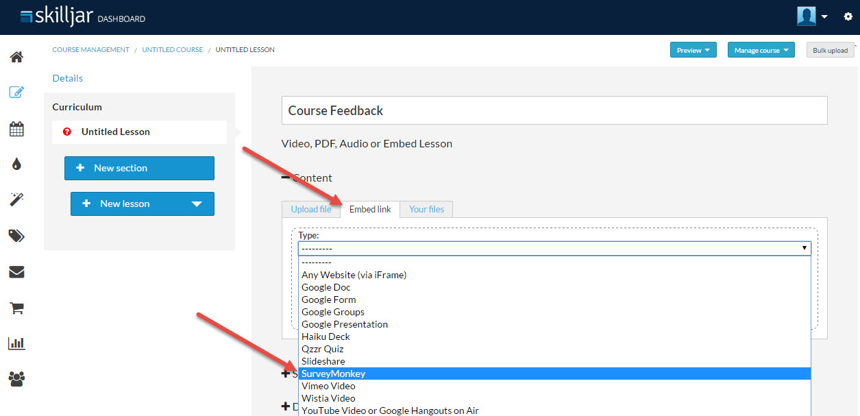The height and width of the screenshot is (416, 860).
Task: Switch to the Your files tab
Action: coord(427,209)
